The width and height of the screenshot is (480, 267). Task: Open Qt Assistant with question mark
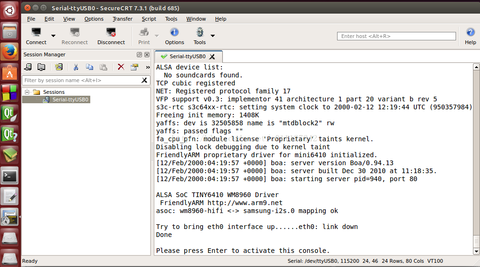9,134
